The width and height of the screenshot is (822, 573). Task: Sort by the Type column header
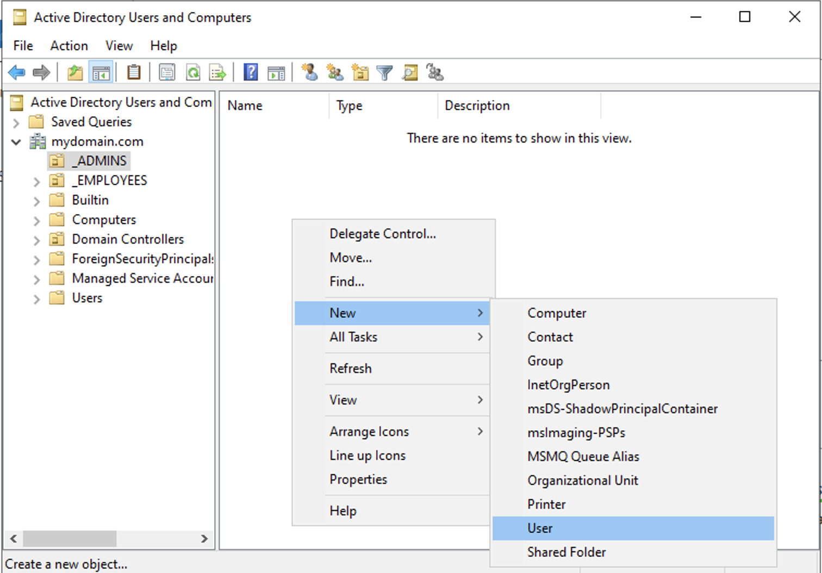pos(383,105)
